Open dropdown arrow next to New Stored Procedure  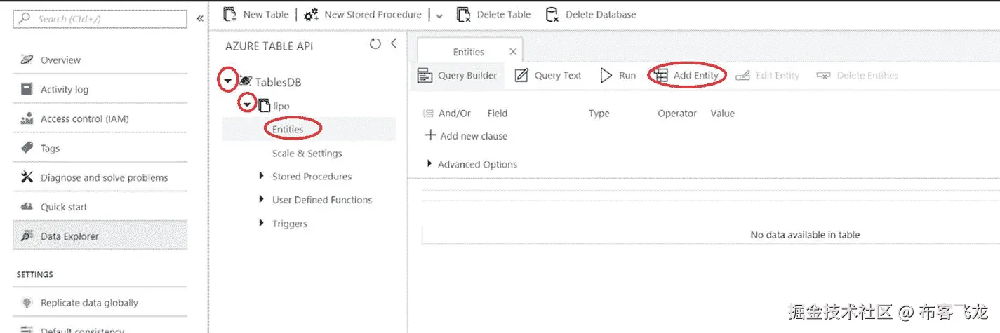[x=439, y=15]
